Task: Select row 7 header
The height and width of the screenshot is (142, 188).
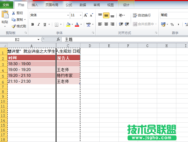Action: click(3, 87)
